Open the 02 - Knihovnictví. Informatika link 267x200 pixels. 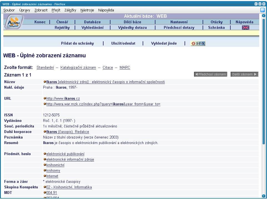(x=69, y=187)
